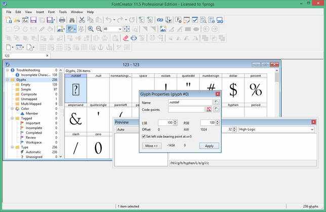Click the insert glyph G icon
This screenshot has height=212, width=326.
pyautogui.click(x=150, y=20)
